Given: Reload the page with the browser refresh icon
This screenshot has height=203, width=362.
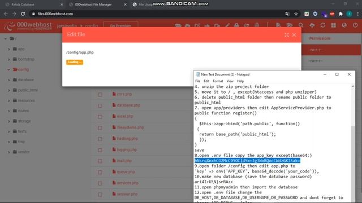Looking at the screenshot, I should (x=23, y=14).
